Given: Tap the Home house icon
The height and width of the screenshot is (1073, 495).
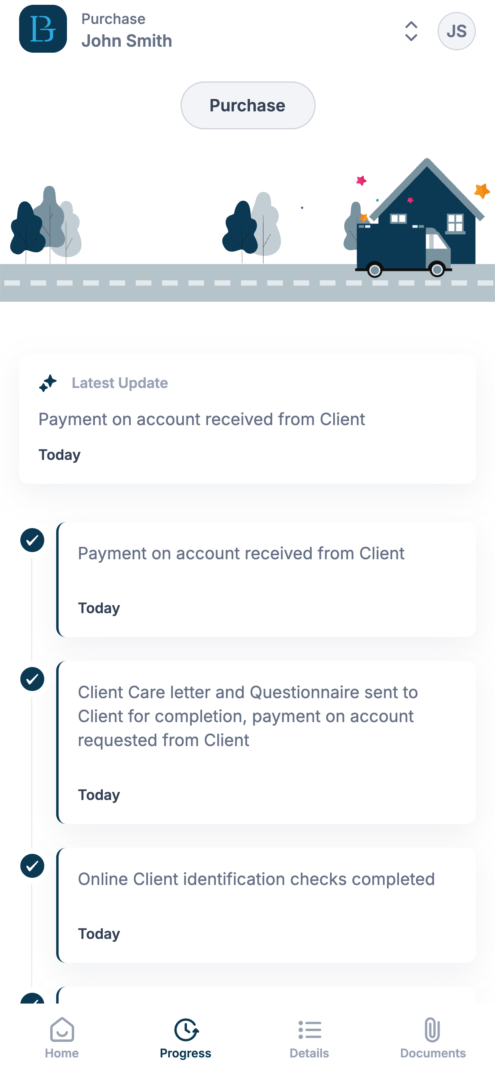Looking at the screenshot, I should (62, 1029).
